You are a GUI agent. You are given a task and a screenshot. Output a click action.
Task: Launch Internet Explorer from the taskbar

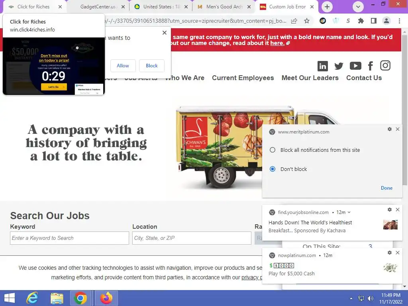(33, 298)
